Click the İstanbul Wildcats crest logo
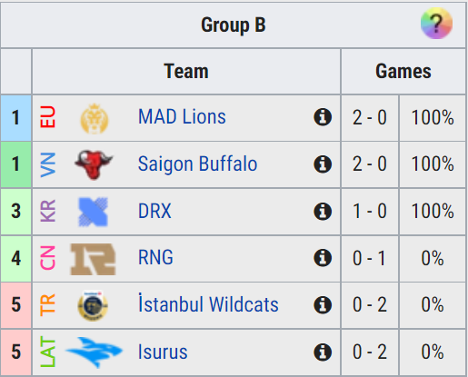The height and width of the screenshot is (377, 468). pyautogui.click(x=93, y=305)
